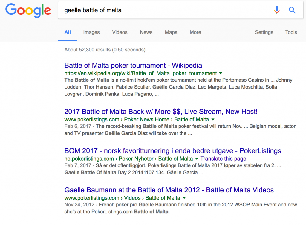Open BOM 2017 norsk favoritturnering result

[173, 151]
